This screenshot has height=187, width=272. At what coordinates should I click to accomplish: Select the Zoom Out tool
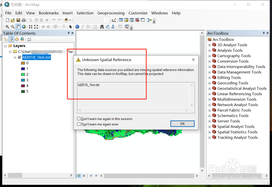(13, 27)
